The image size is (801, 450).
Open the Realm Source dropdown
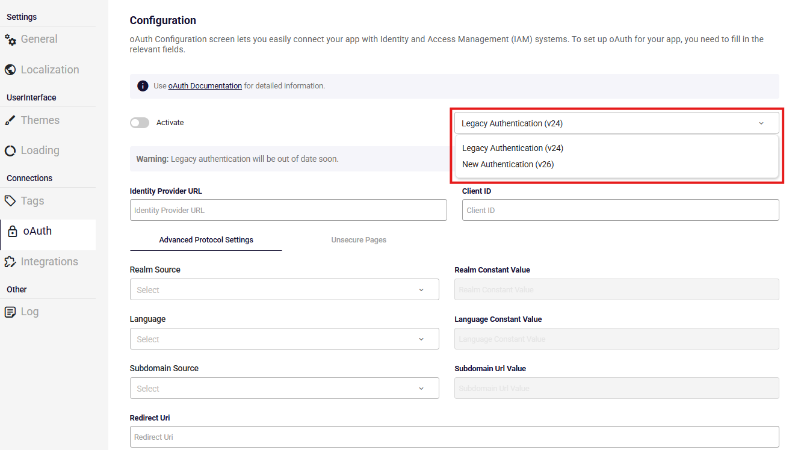click(284, 289)
